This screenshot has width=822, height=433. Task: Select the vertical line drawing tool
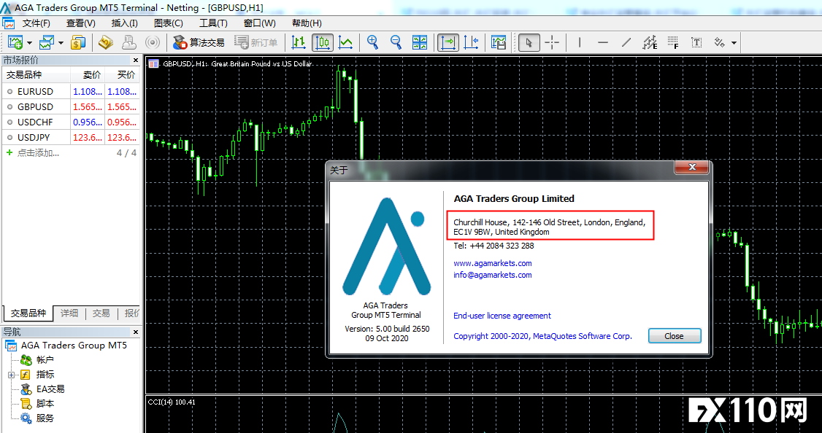coord(580,42)
